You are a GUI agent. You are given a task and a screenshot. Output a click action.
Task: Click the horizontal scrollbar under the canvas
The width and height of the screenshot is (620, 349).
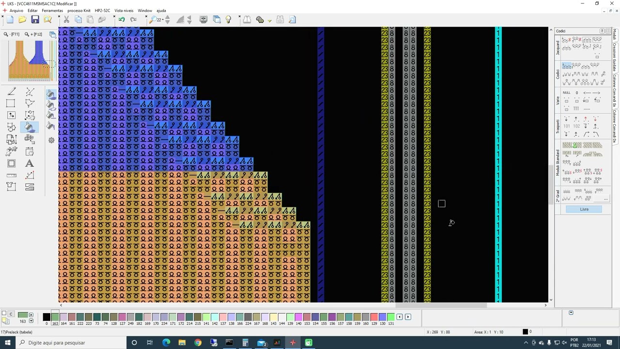pyautogui.click(x=441, y=305)
